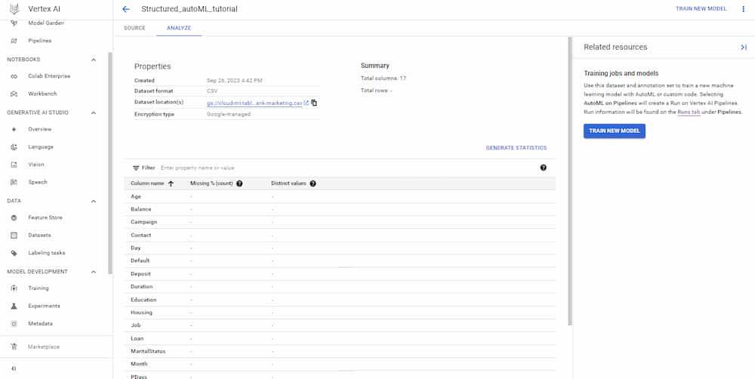Screen dimensions: 755x379
Task: Click the Speech sidebar icon
Action: pyautogui.click(x=14, y=182)
